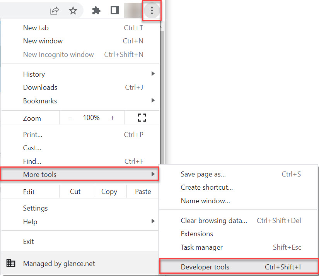Choose Clear browsing data option
This screenshot has height=276, width=319.
214,221
